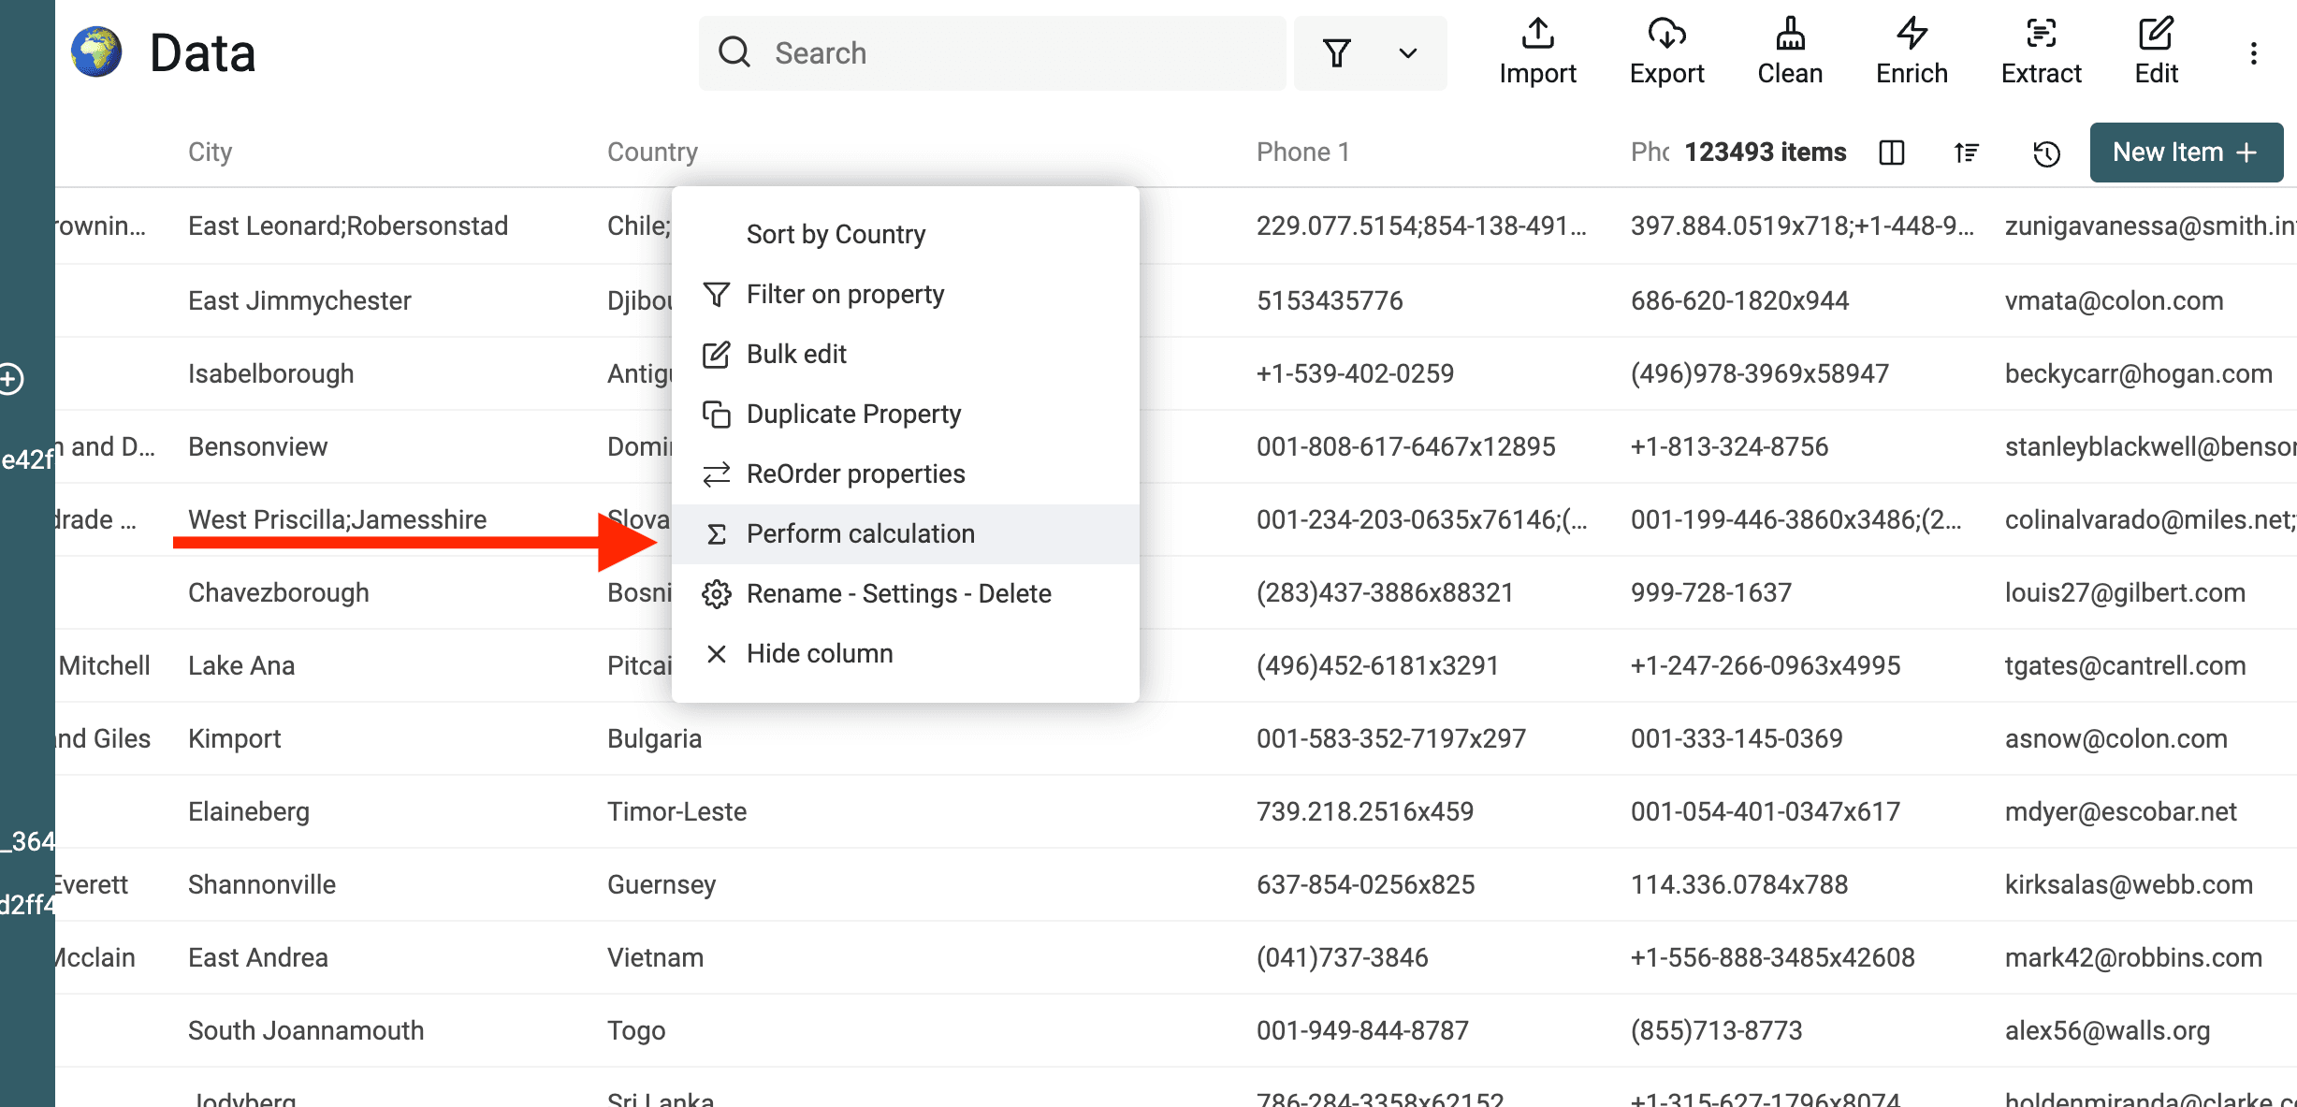The image size is (2297, 1107).
Task: Click the sort order icon
Action: point(1966,153)
